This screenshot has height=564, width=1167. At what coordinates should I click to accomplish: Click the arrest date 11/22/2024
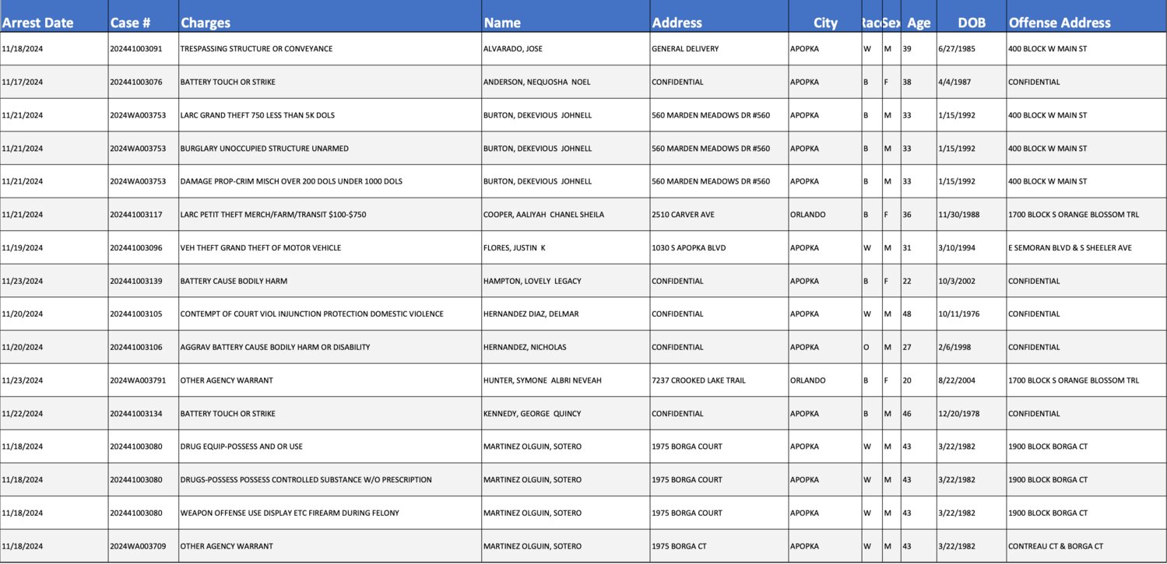coord(54,414)
